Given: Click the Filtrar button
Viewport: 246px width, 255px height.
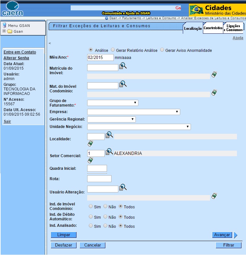Looking at the screenshot, I should point(228,245).
